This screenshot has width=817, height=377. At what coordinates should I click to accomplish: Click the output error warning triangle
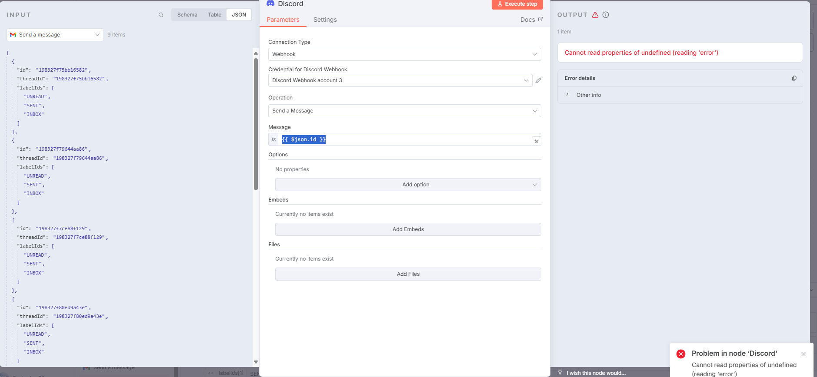(595, 15)
